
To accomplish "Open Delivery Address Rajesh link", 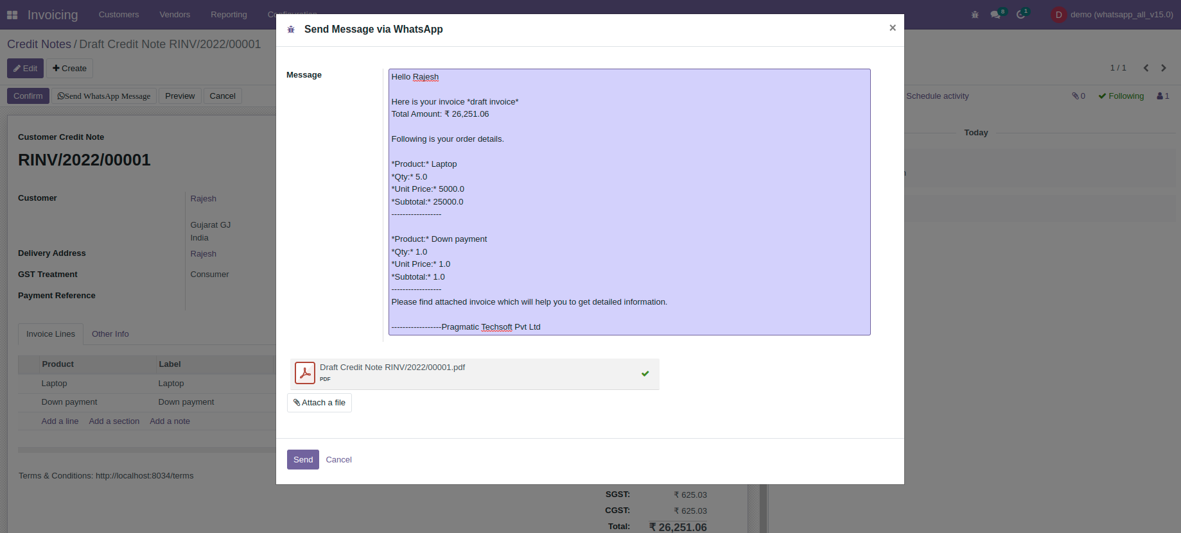I will pos(203,254).
